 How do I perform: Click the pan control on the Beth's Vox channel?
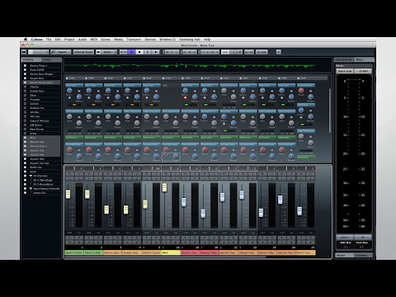pyautogui.click(x=306, y=168)
